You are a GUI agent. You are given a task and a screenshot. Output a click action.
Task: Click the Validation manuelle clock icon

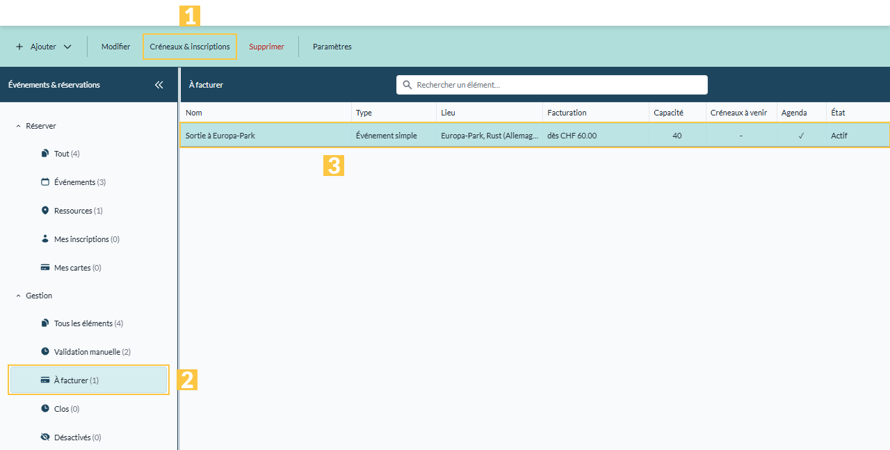[x=45, y=351]
